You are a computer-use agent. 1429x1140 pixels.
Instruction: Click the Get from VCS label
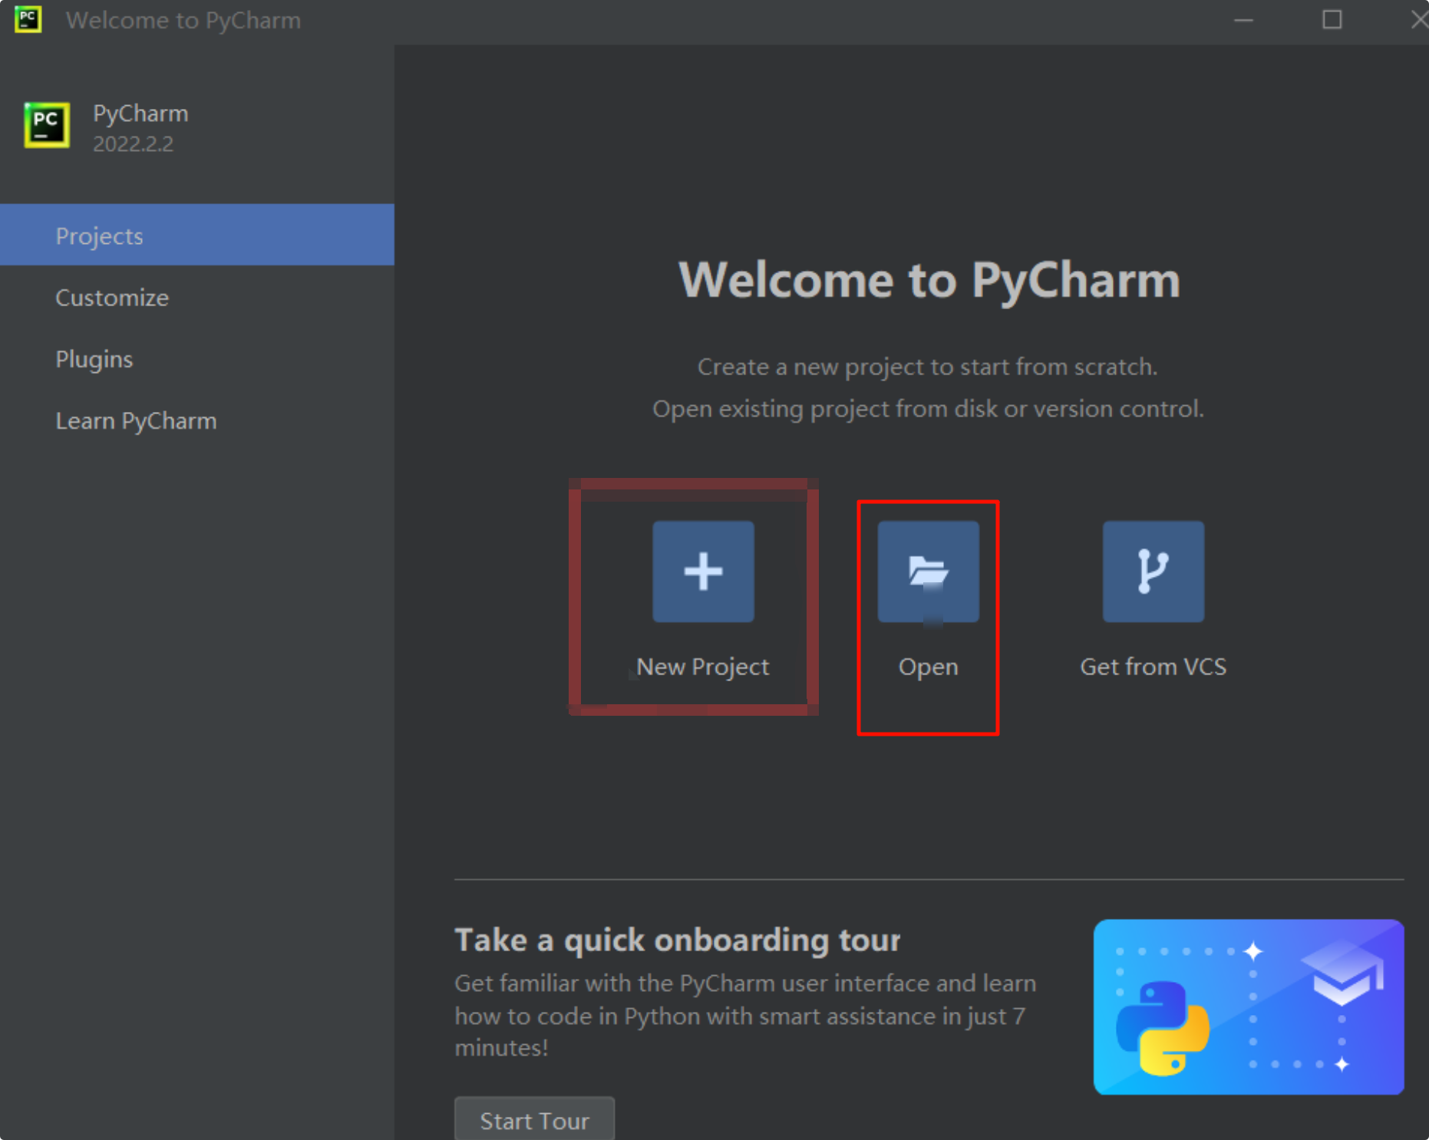click(1153, 667)
